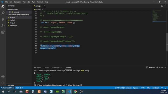This screenshot has width=168, height=94.
Task: Open the Run and Debug view
Action: [3, 26]
